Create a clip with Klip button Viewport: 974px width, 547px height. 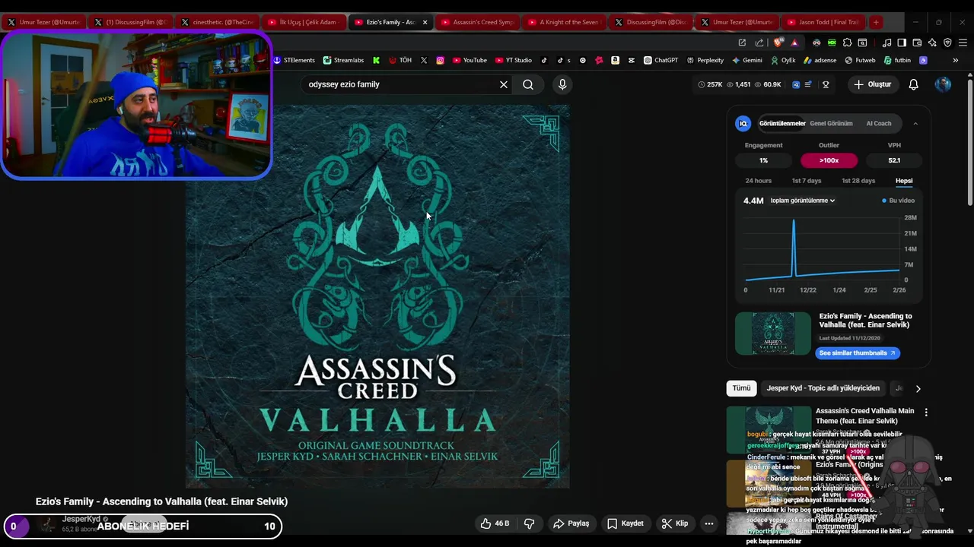(674, 523)
